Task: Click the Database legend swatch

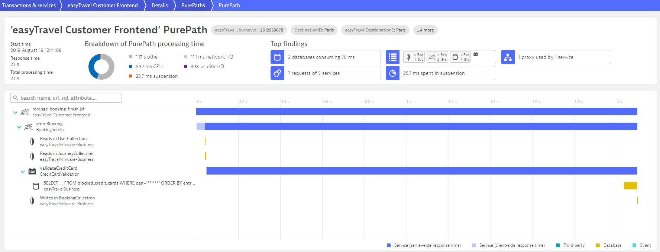Action: 598,245
